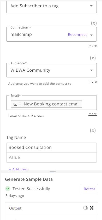Screen dimensions: 102x220
Task: Click the (x) variable icon above Tag Name
Action: point(93,131)
